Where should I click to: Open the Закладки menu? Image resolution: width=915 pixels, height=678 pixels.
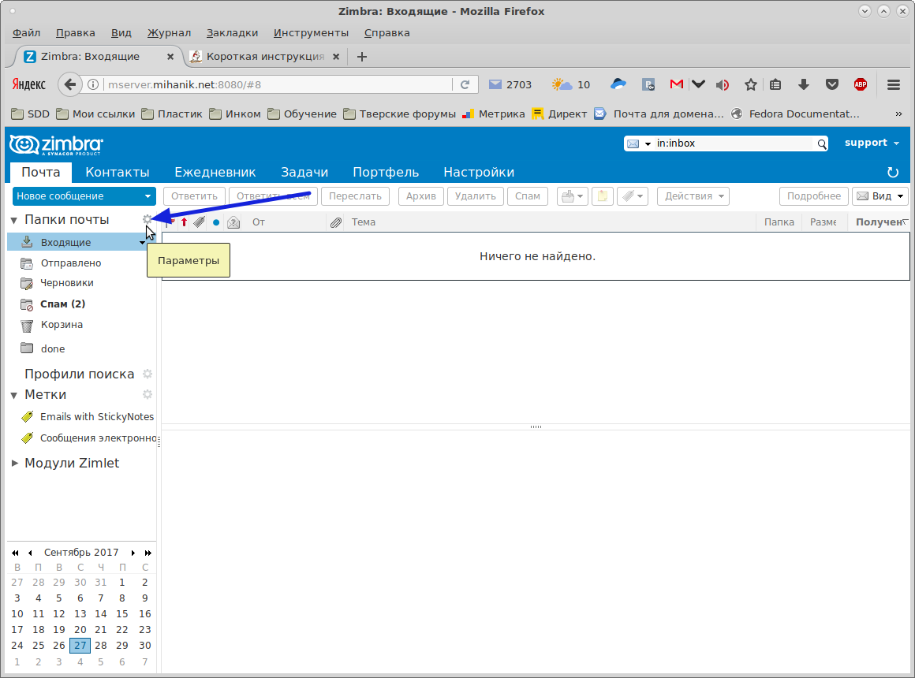(232, 32)
